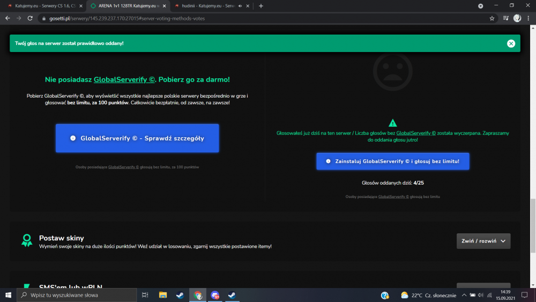536x302 pixels.
Task: Open GlobalServerify Sprawdź szczegóły button
Action: click(137, 138)
